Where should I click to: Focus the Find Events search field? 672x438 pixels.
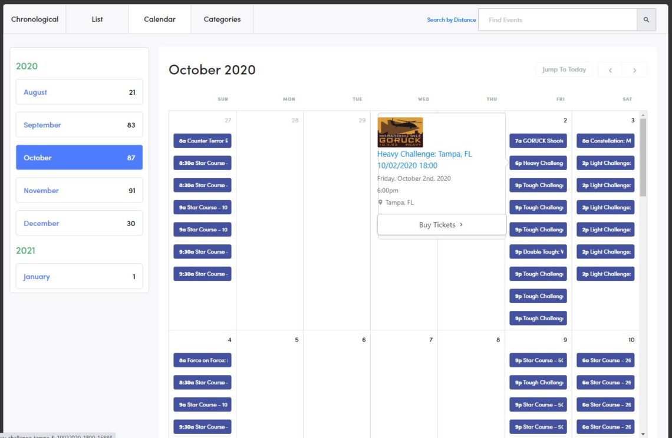coord(558,19)
